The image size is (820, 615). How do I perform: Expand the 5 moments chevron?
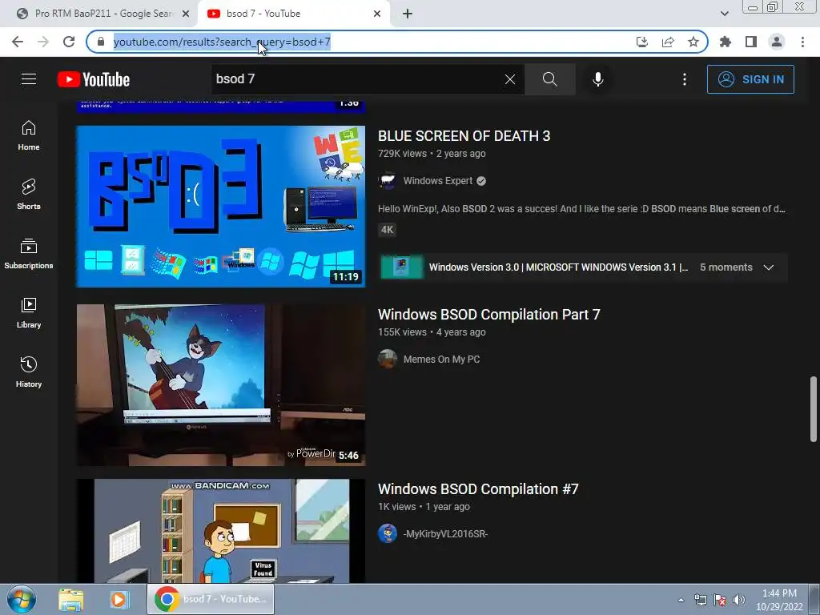pyautogui.click(x=768, y=267)
